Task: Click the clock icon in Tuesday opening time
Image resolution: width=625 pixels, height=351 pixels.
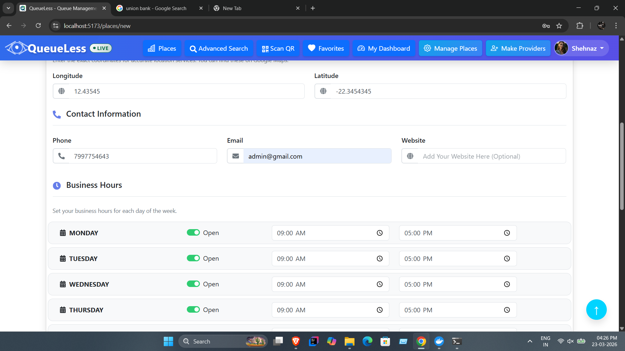Action: click(x=380, y=259)
